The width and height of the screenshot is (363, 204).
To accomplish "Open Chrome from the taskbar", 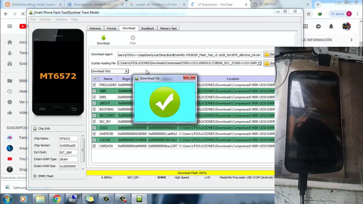I will point(57,199).
